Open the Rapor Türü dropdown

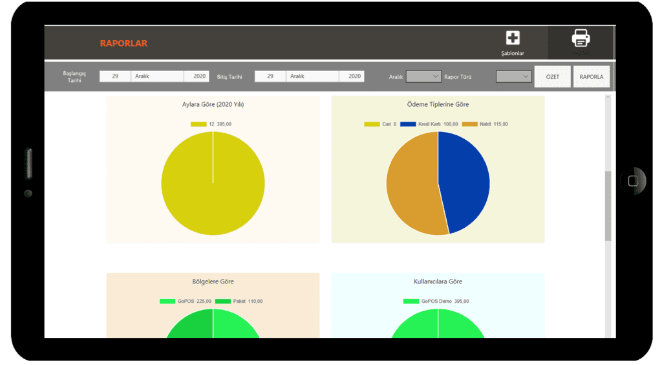click(513, 76)
